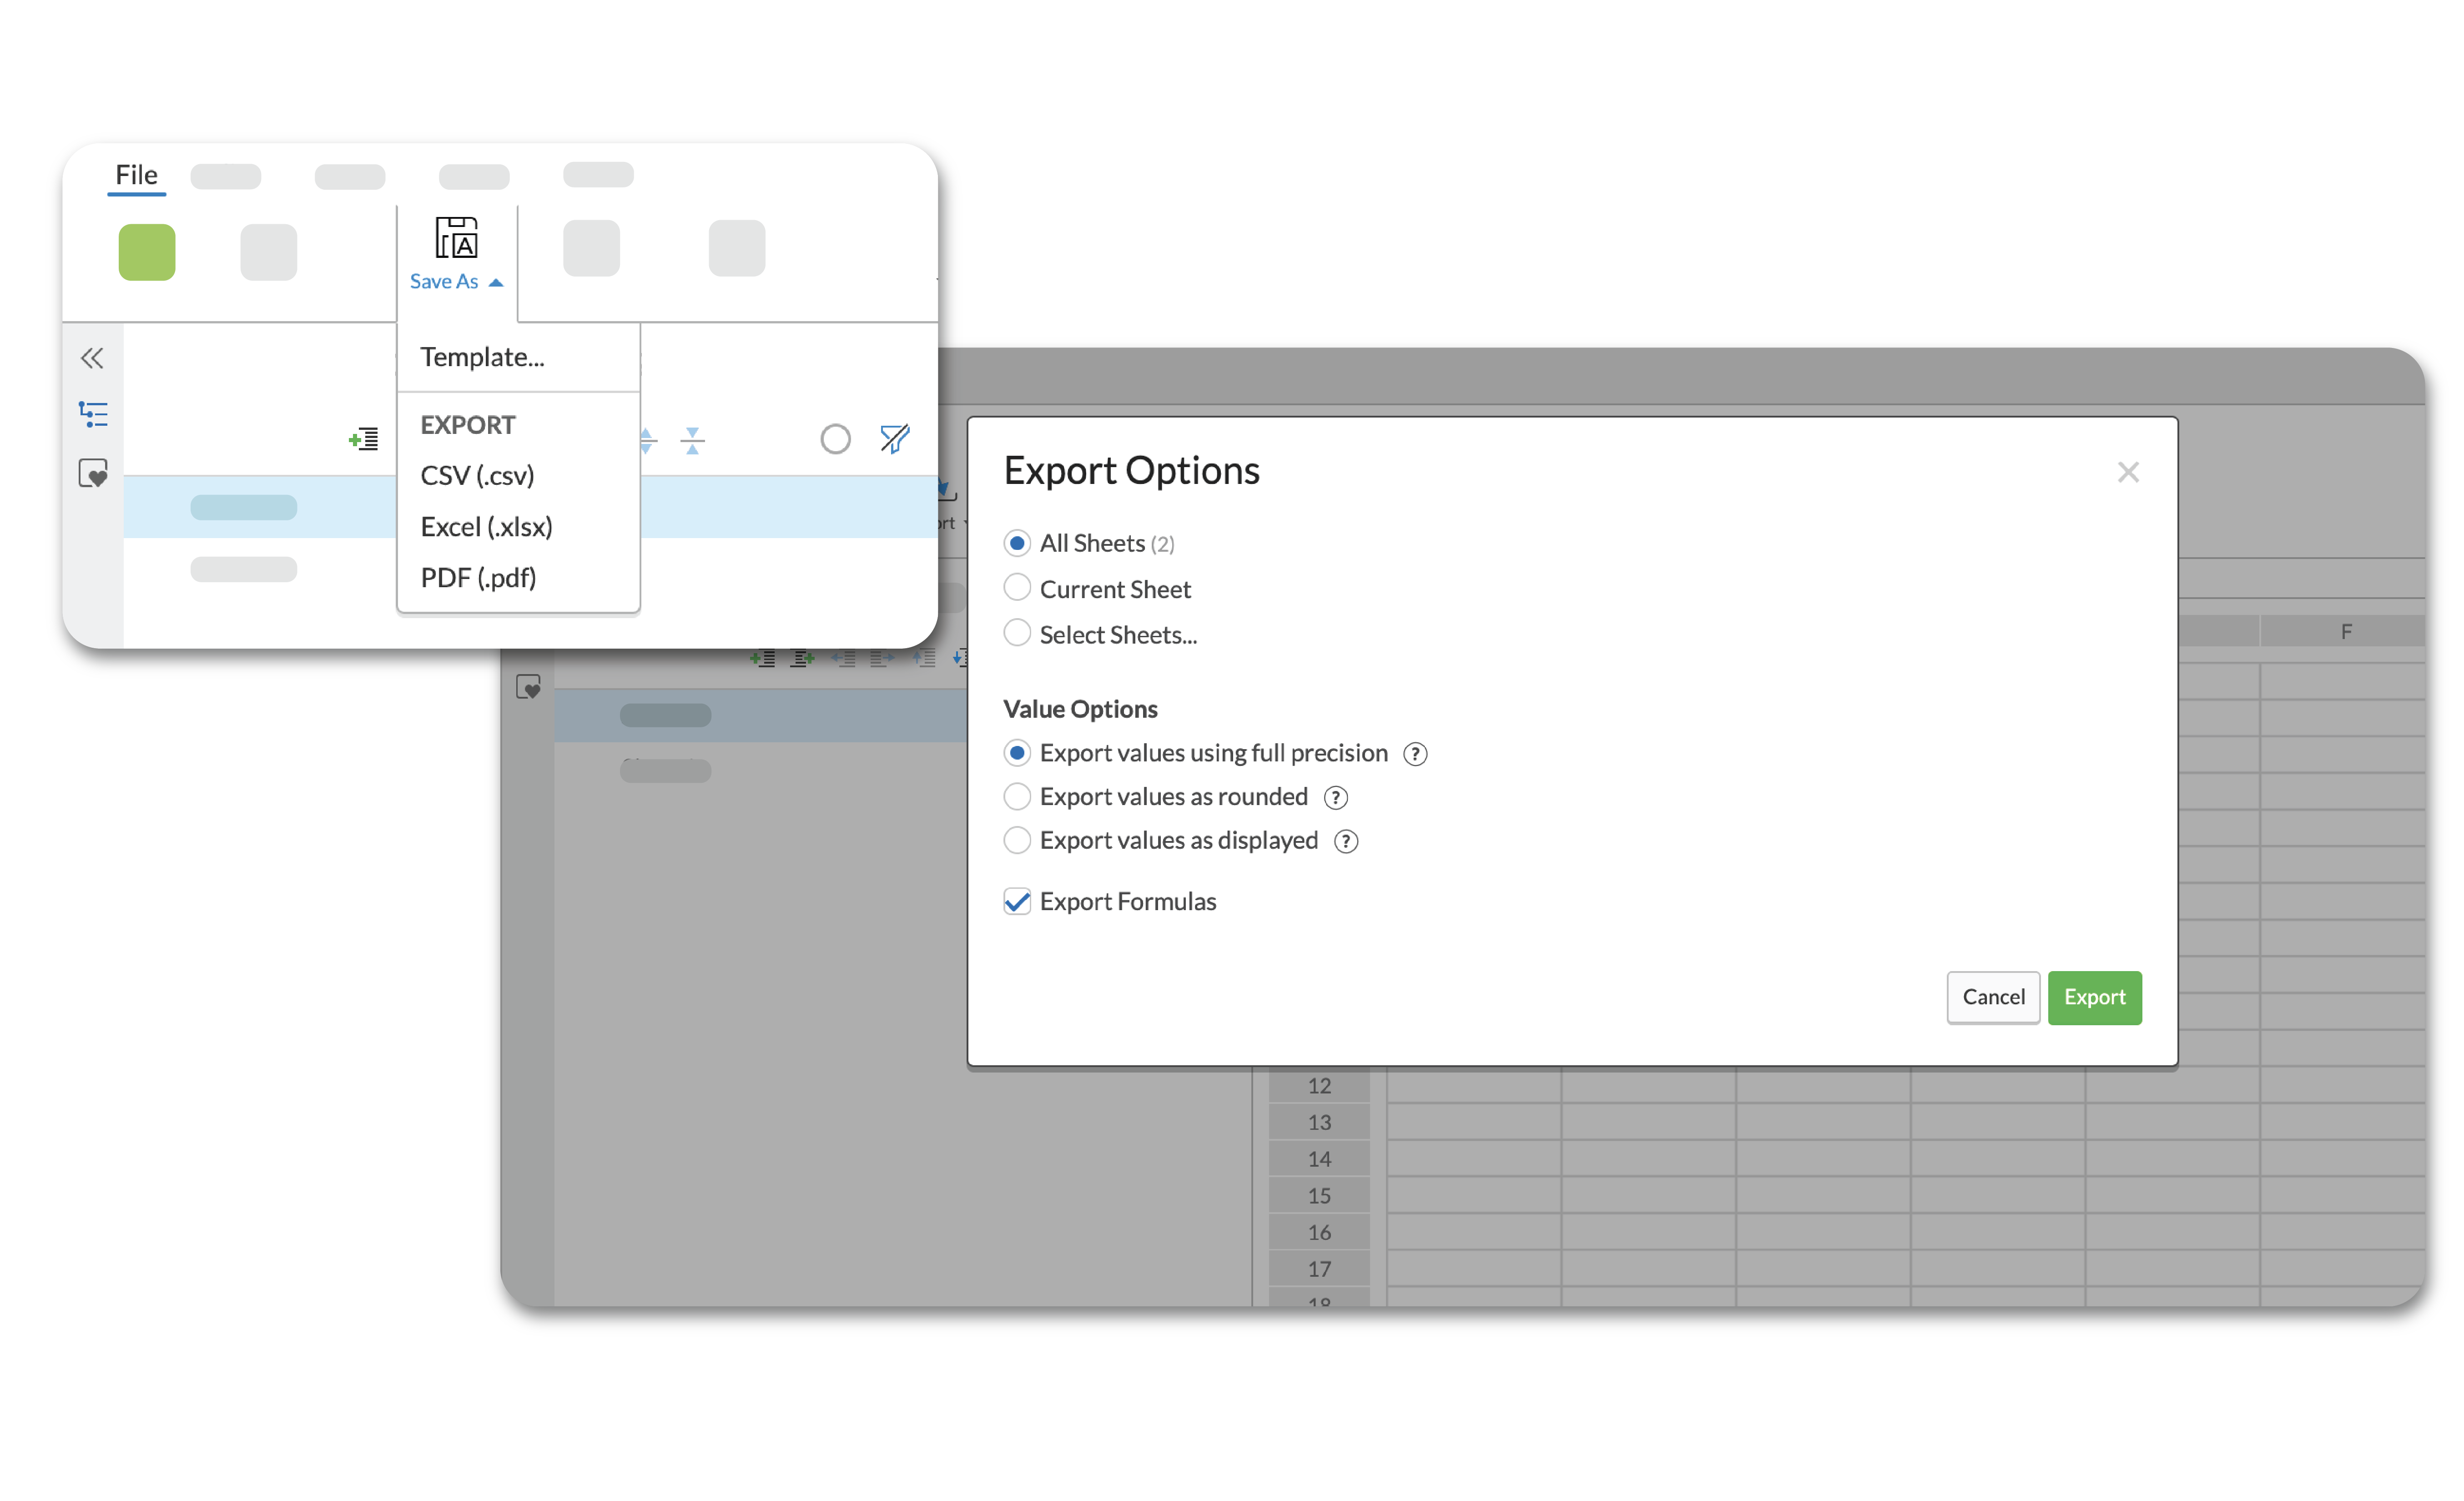Click the green Export button
The image size is (2464, 1501).
pyautogui.click(x=2094, y=997)
